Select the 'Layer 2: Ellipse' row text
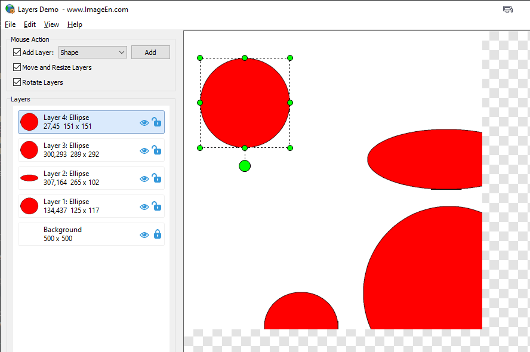This screenshot has height=352, width=530. tap(66, 174)
